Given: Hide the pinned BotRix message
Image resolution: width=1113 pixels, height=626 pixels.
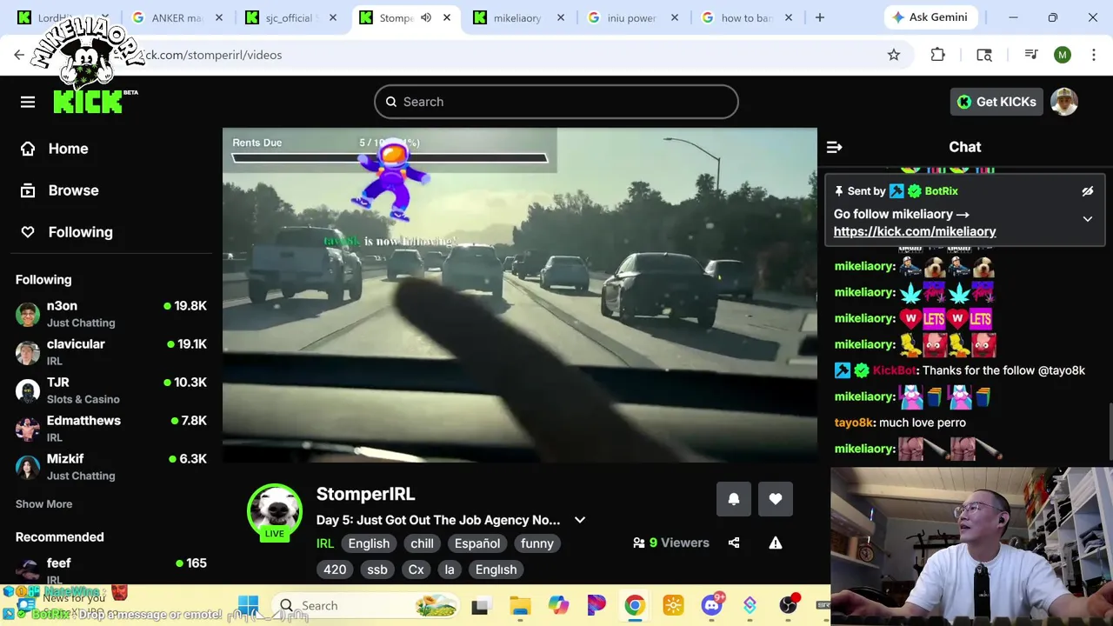Looking at the screenshot, I should pyautogui.click(x=1087, y=191).
